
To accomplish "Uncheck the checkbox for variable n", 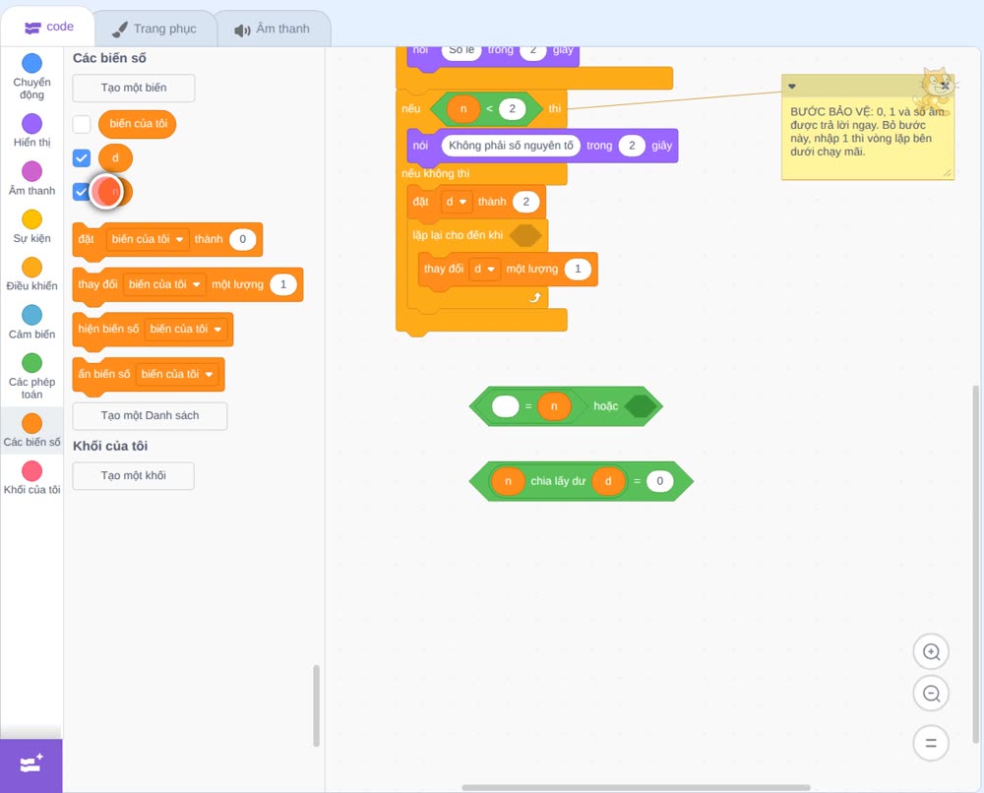I will coord(82,191).
